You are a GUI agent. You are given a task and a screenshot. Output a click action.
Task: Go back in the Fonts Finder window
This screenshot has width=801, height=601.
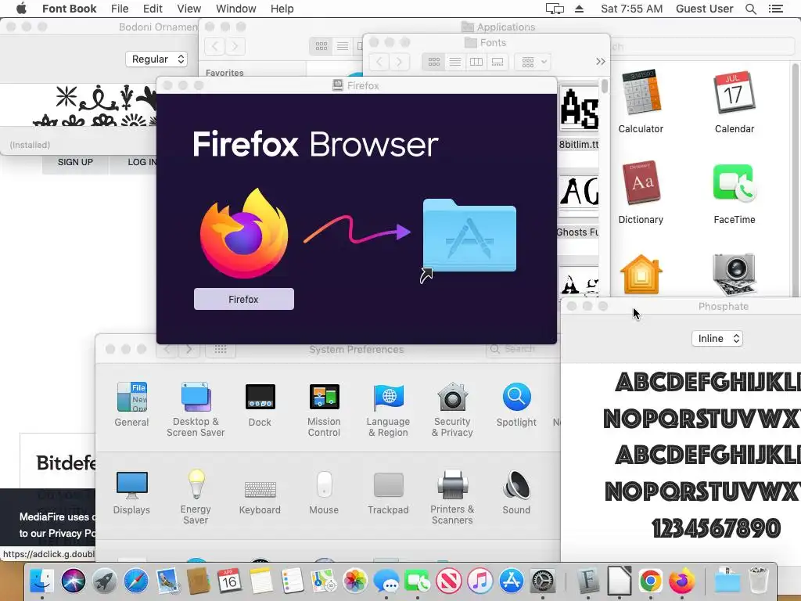tap(379, 62)
